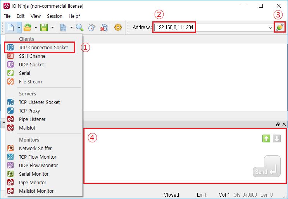Click the Serial Monitor icon
The image size is (288, 199).
pos(10,174)
